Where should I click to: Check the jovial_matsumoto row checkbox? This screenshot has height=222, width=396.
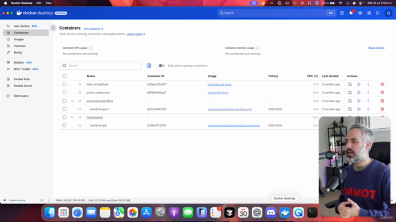coord(64,92)
